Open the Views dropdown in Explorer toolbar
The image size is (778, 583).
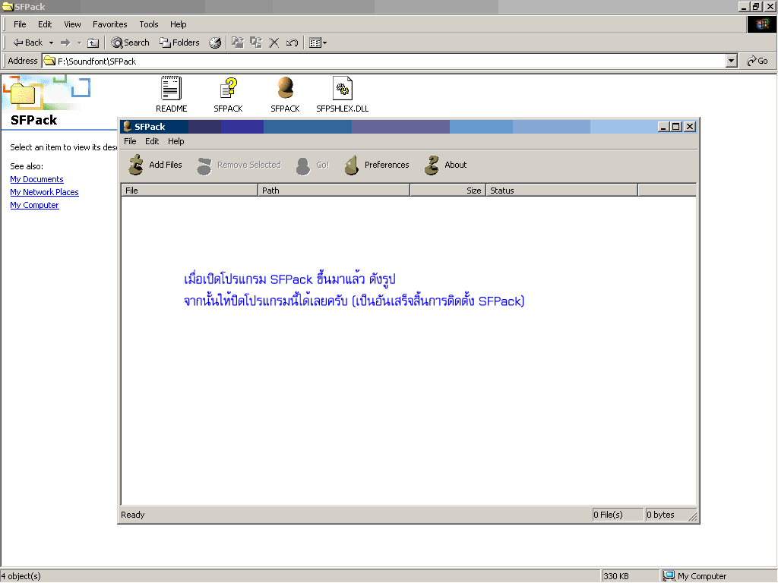[x=318, y=43]
